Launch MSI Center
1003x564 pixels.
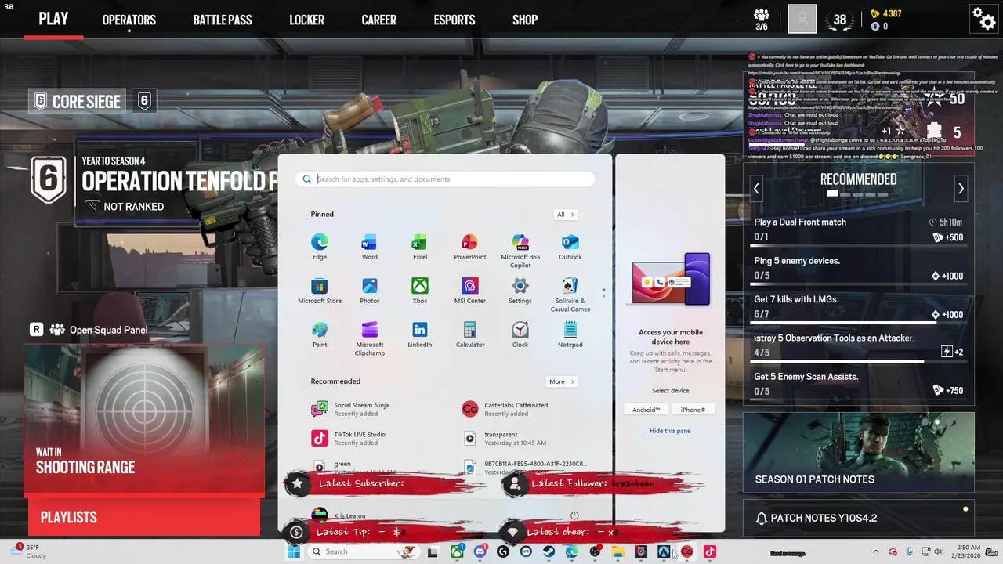(x=469, y=290)
